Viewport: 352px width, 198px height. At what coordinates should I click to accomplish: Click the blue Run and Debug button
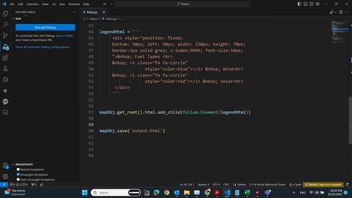point(45,27)
